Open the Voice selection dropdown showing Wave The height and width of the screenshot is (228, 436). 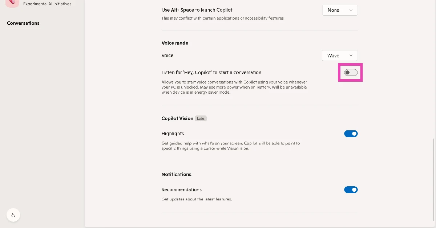(339, 56)
